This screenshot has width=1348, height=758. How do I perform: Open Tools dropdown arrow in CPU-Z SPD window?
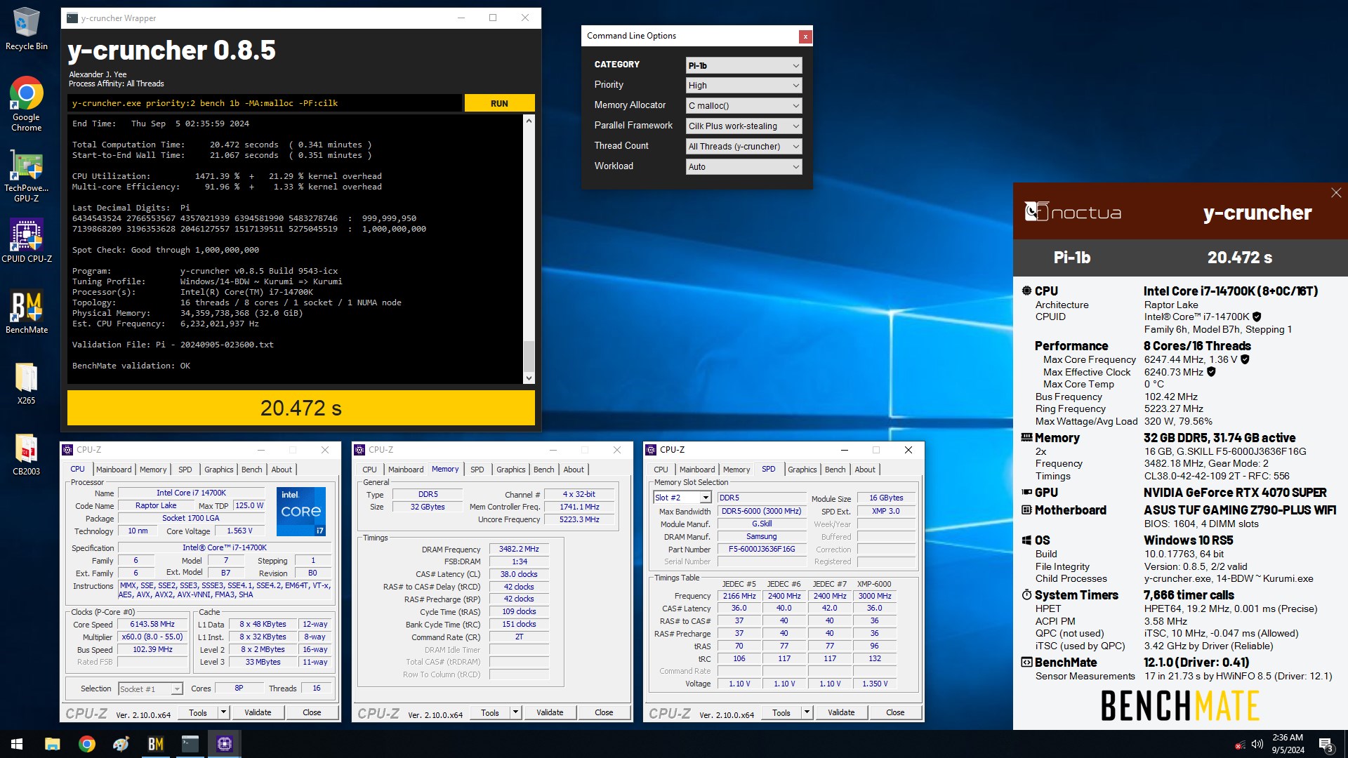[807, 712]
